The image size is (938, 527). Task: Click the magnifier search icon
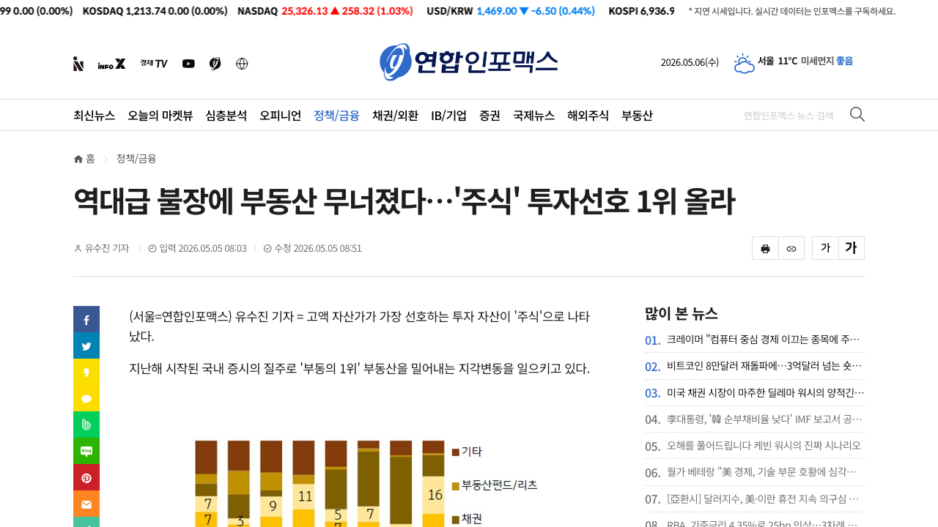pyautogui.click(x=857, y=114)
